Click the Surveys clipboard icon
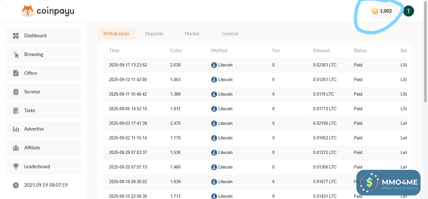 [x=16, y=92]
